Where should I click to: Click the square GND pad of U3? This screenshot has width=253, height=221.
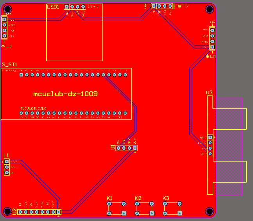click(210, 137)
